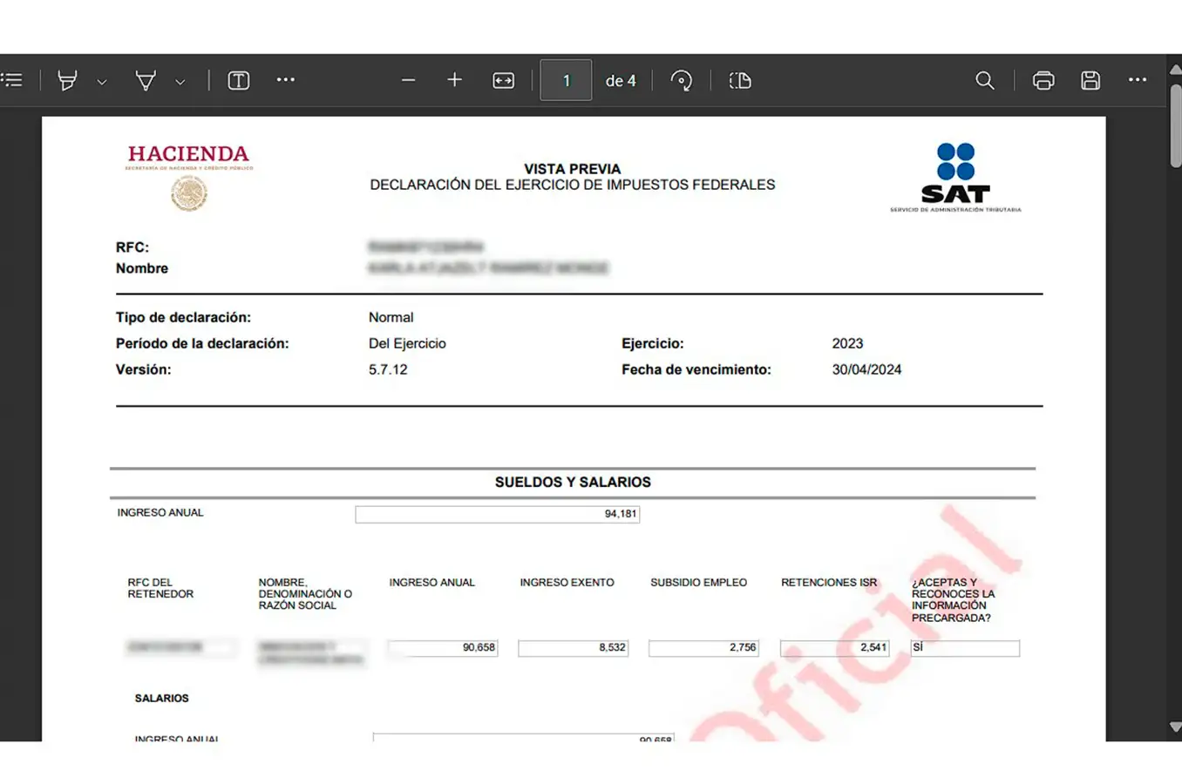Click the SÍ precargada information answer field
The width and height of the screenshot is (1182, 784).
coord(964,647)
